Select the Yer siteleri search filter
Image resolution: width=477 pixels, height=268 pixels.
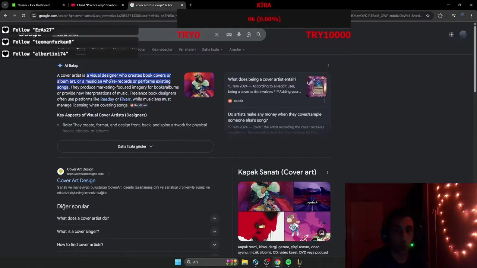click(187, 49)
